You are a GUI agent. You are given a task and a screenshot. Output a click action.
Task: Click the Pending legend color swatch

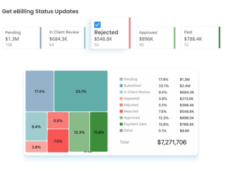121,79
